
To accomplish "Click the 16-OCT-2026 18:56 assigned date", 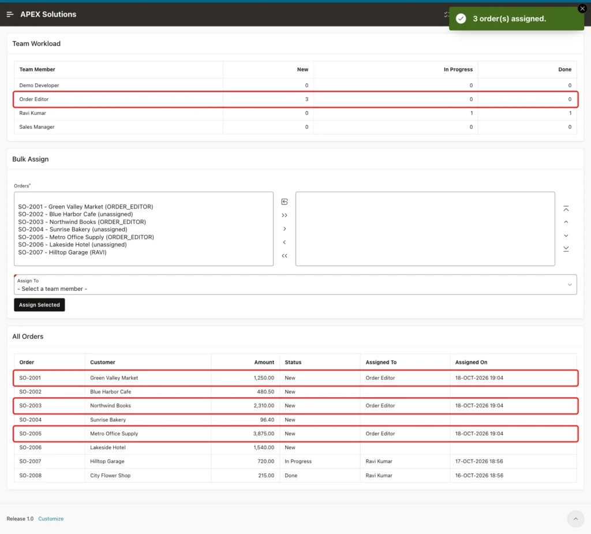I will coord(478,476).
